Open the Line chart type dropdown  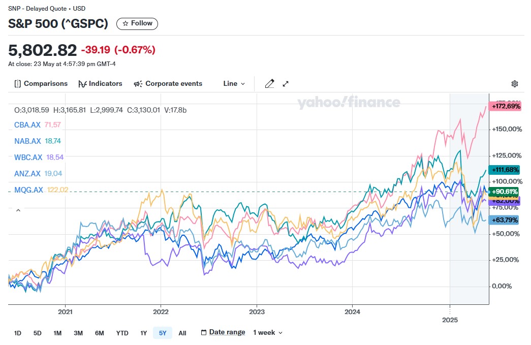[234, 84]
